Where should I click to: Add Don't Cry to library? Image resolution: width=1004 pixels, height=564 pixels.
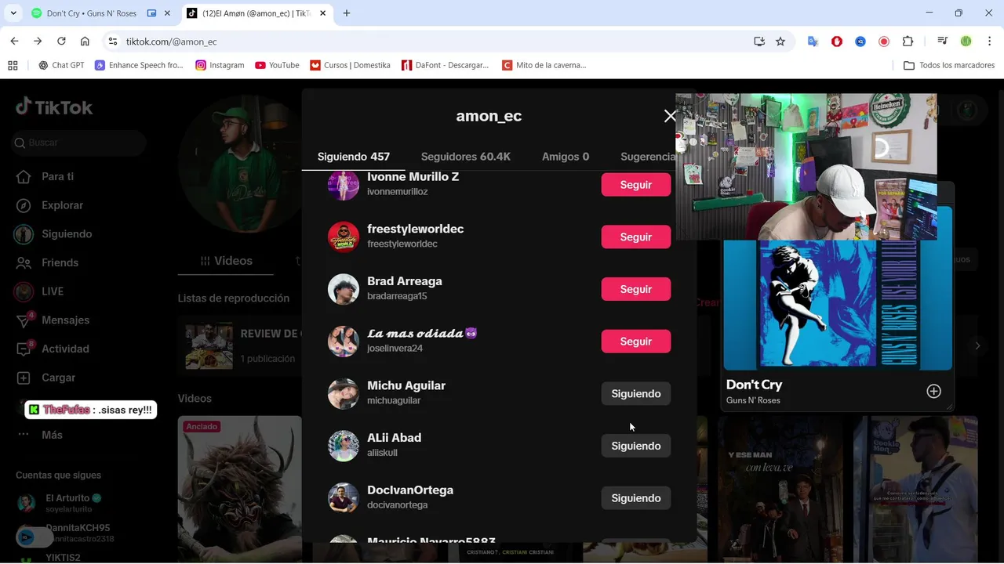pos(933,391)
